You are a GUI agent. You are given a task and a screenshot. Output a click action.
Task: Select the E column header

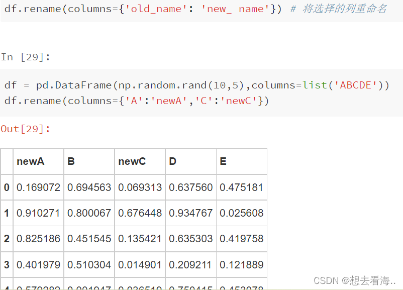click(223, 161)
